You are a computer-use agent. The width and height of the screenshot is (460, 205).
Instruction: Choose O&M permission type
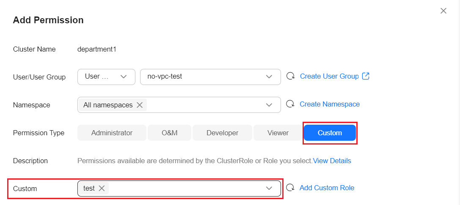click(x=170, y=133)
